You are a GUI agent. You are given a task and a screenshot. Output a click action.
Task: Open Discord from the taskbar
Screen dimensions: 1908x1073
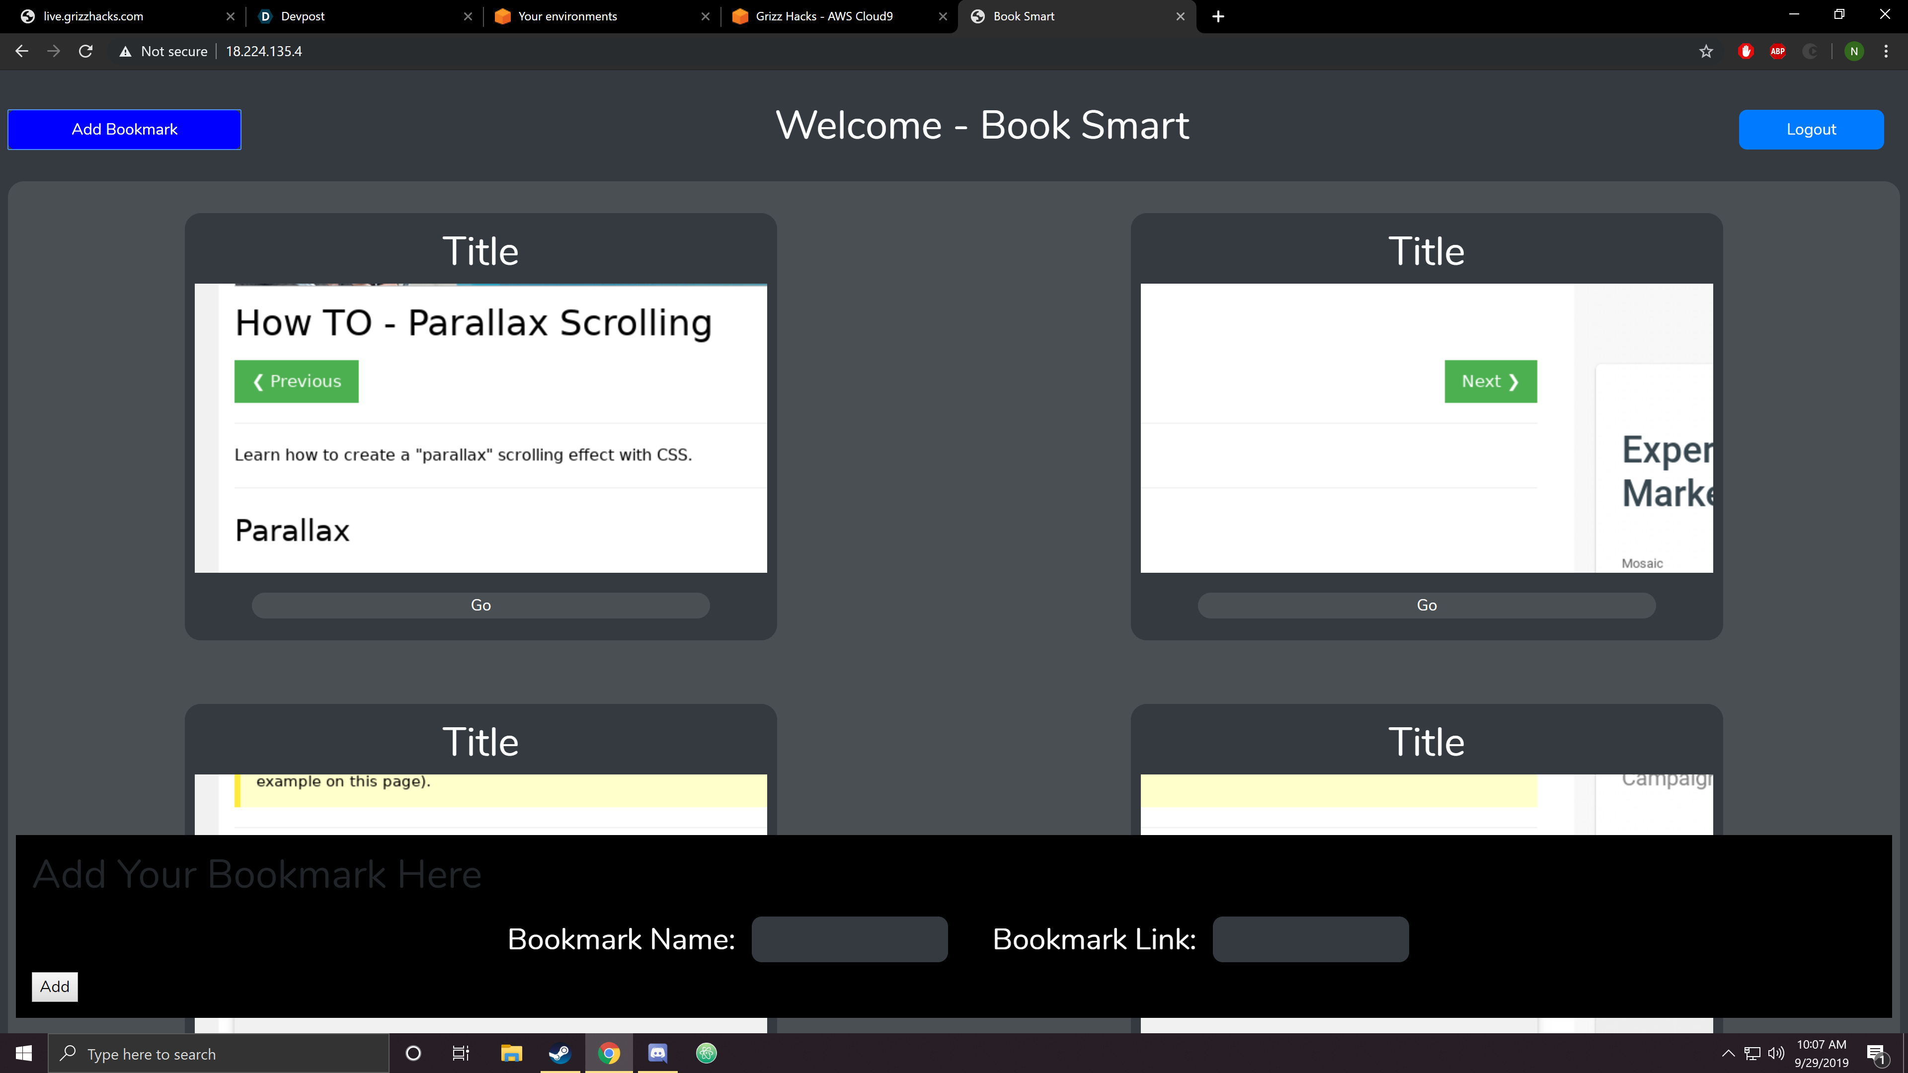coord(658,1053)
